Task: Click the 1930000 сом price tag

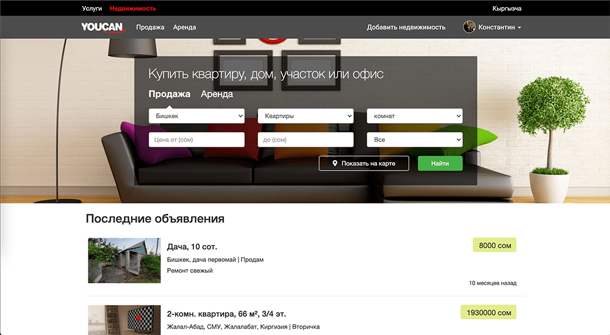Action: point(489,312)
